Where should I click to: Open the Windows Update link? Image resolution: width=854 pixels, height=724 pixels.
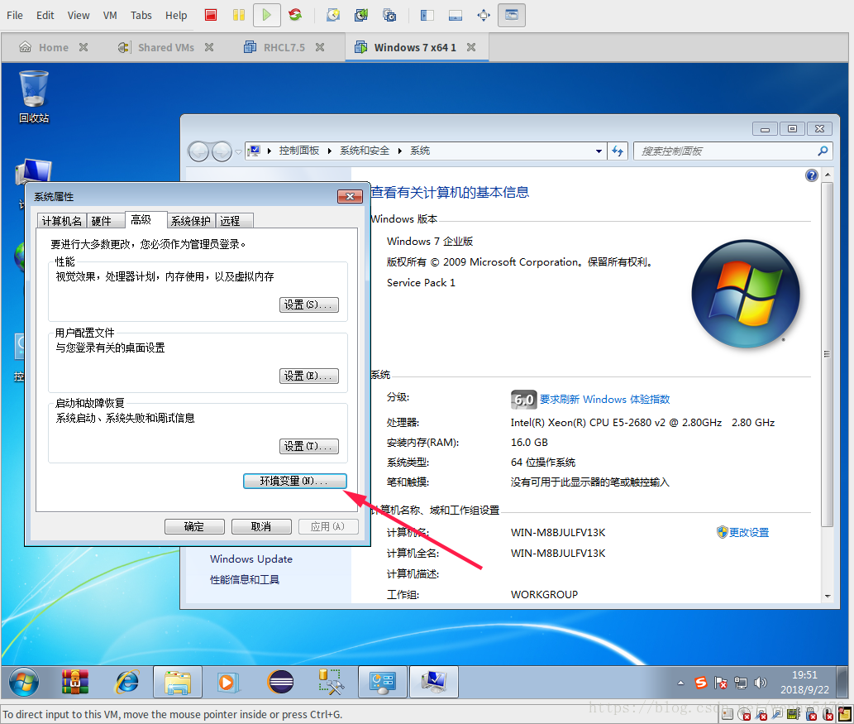coord(251,559)
